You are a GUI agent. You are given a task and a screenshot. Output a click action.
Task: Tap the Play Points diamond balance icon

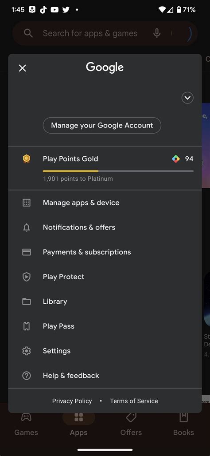pos(176,159)
